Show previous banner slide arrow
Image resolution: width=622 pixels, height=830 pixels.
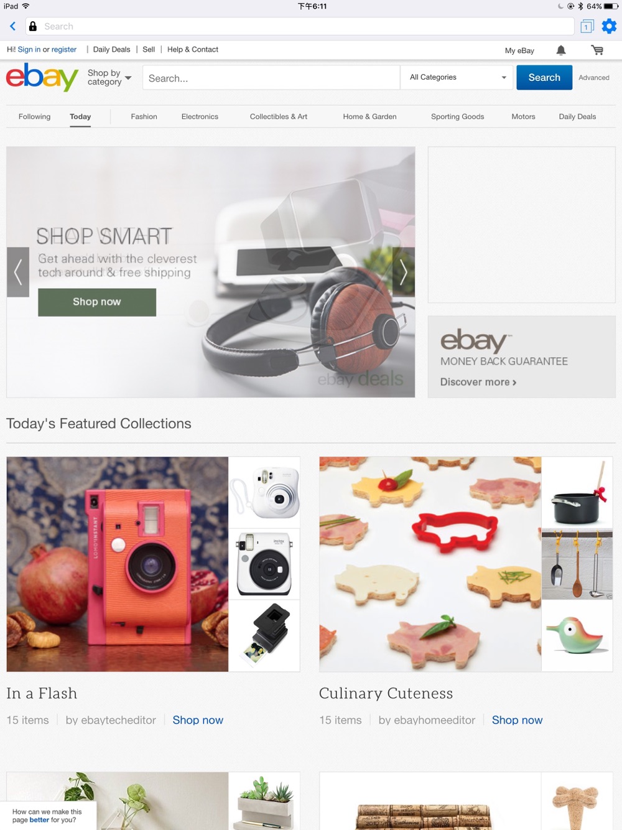tap(18, 272)
